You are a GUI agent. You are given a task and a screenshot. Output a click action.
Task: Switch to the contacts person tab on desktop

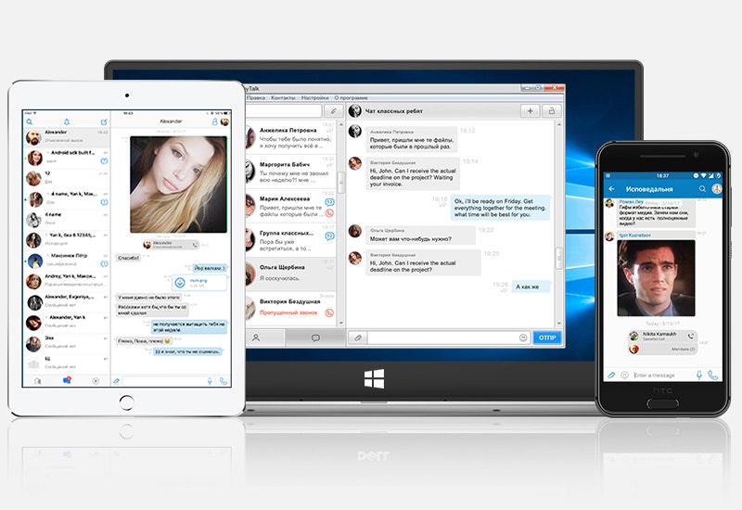[256, 338]
